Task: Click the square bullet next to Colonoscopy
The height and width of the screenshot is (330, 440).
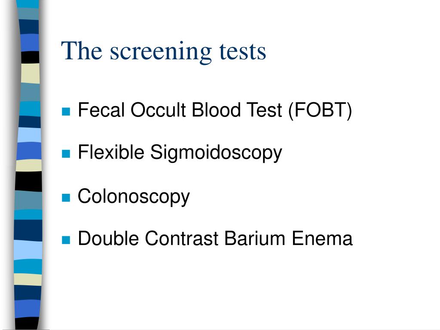Action: click(x=66, y=198)
